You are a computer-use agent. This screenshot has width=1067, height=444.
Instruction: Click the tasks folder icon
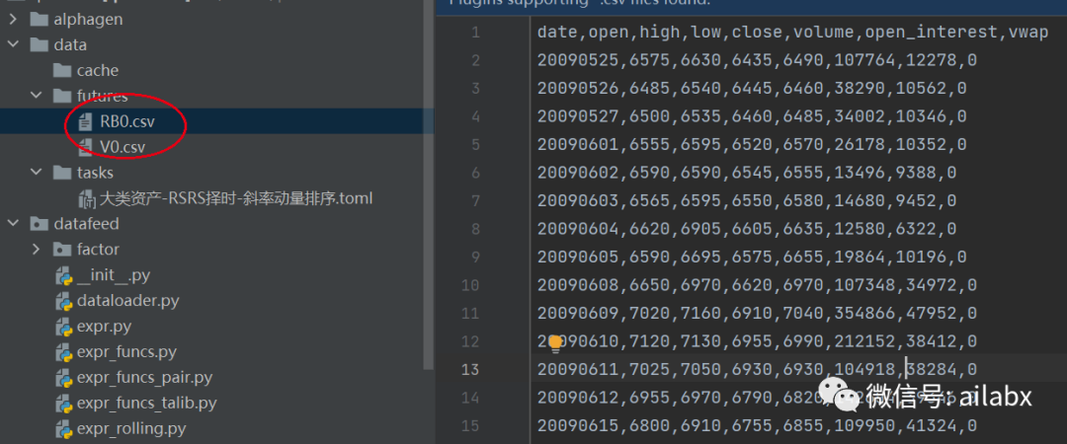(x=62, y=173)
